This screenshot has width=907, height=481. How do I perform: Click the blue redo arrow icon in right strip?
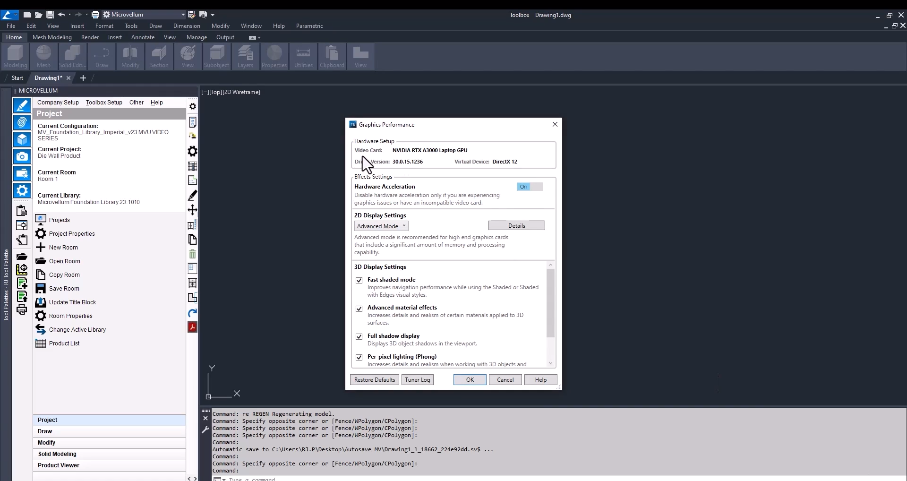click(192, 313)
